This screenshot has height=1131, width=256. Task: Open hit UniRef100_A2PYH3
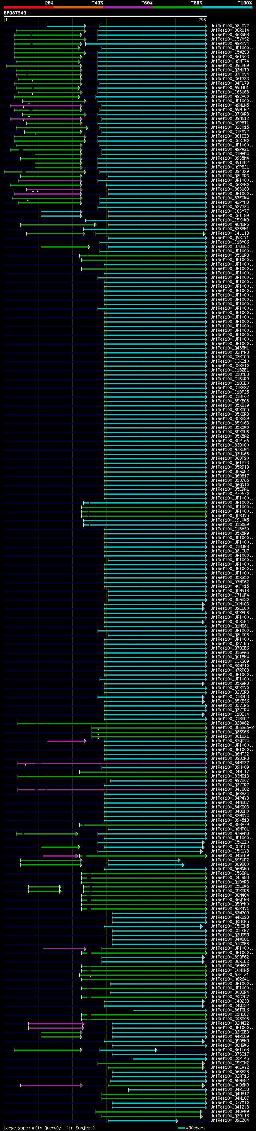coord(230,202)
